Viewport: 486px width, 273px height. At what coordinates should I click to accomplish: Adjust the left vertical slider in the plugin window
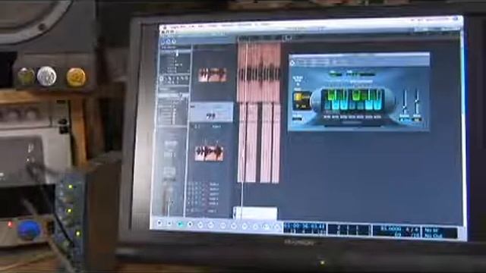[405, 102]
